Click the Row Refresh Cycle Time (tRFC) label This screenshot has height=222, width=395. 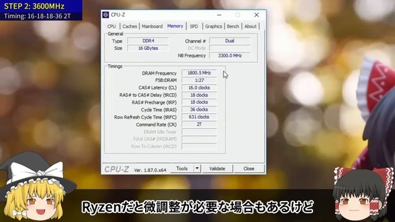pos(146,117)
